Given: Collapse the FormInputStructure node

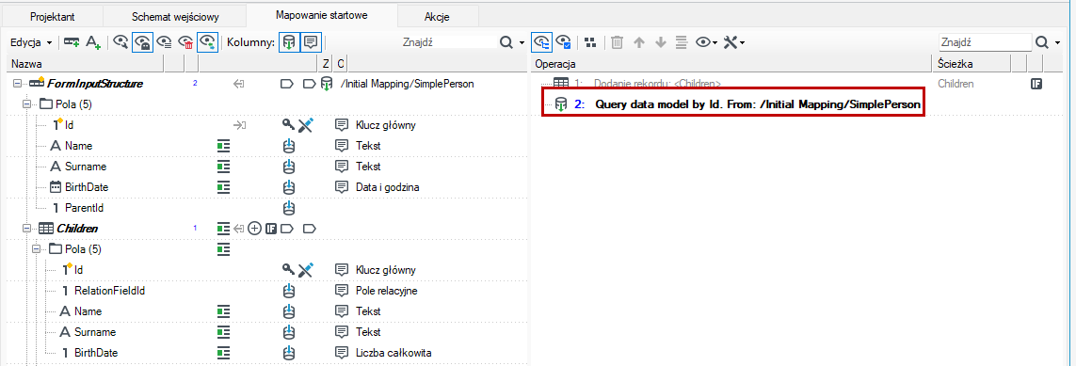Looking at the screenshot, I should coord(17,84).
